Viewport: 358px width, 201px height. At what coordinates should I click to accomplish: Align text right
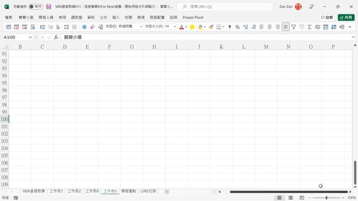click(x=277, y=27)
